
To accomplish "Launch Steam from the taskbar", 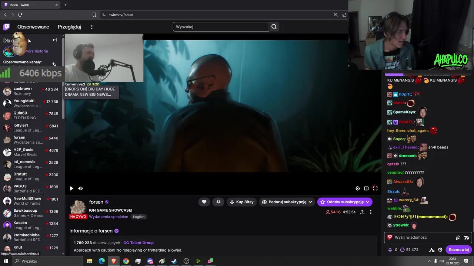I will point(174,261).
